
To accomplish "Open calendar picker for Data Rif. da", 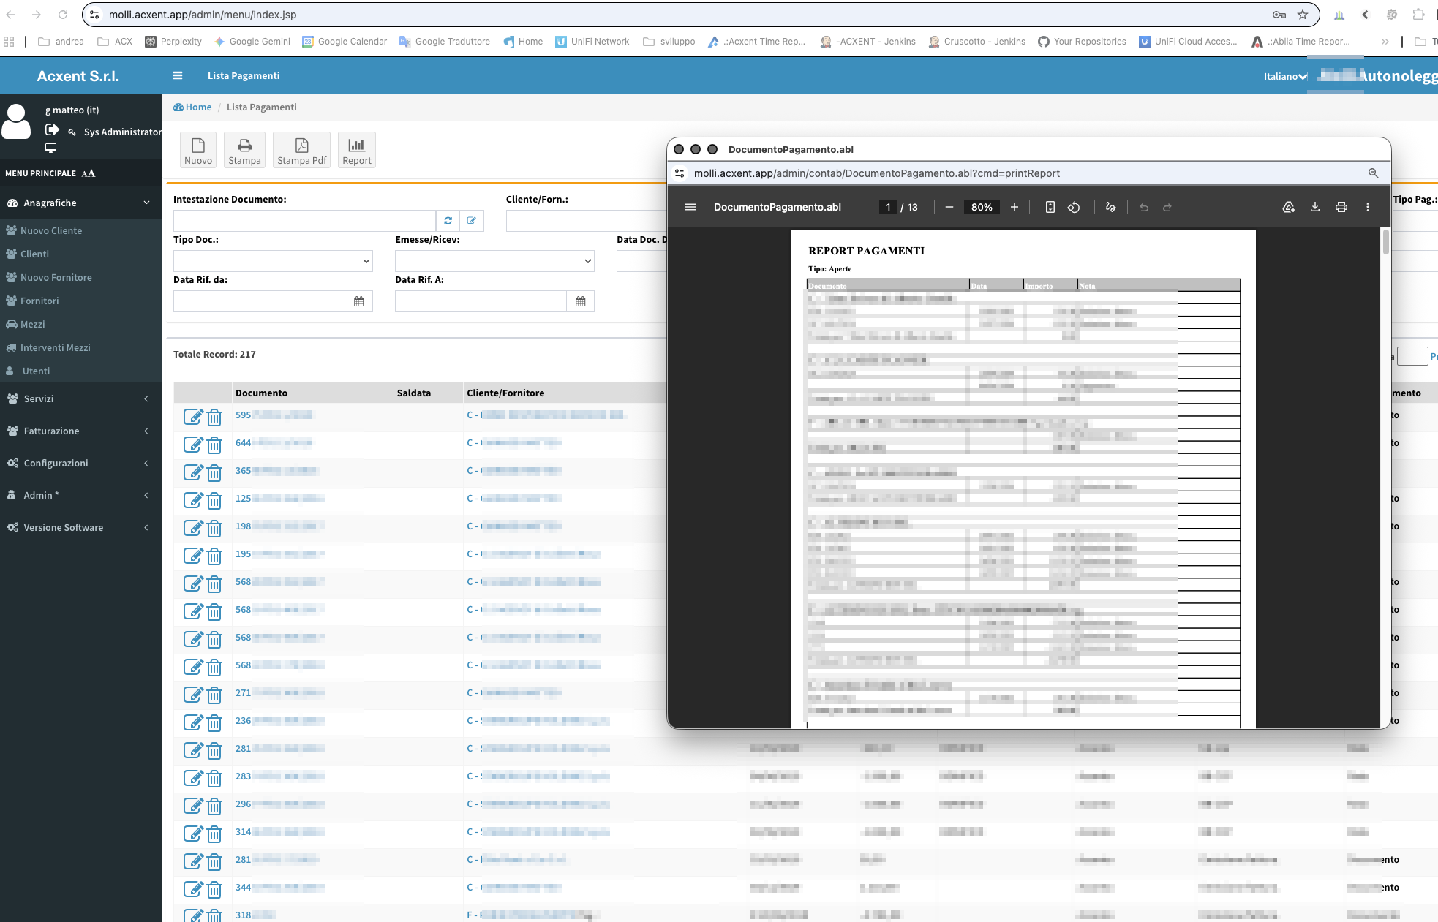I will pos(358,301).
